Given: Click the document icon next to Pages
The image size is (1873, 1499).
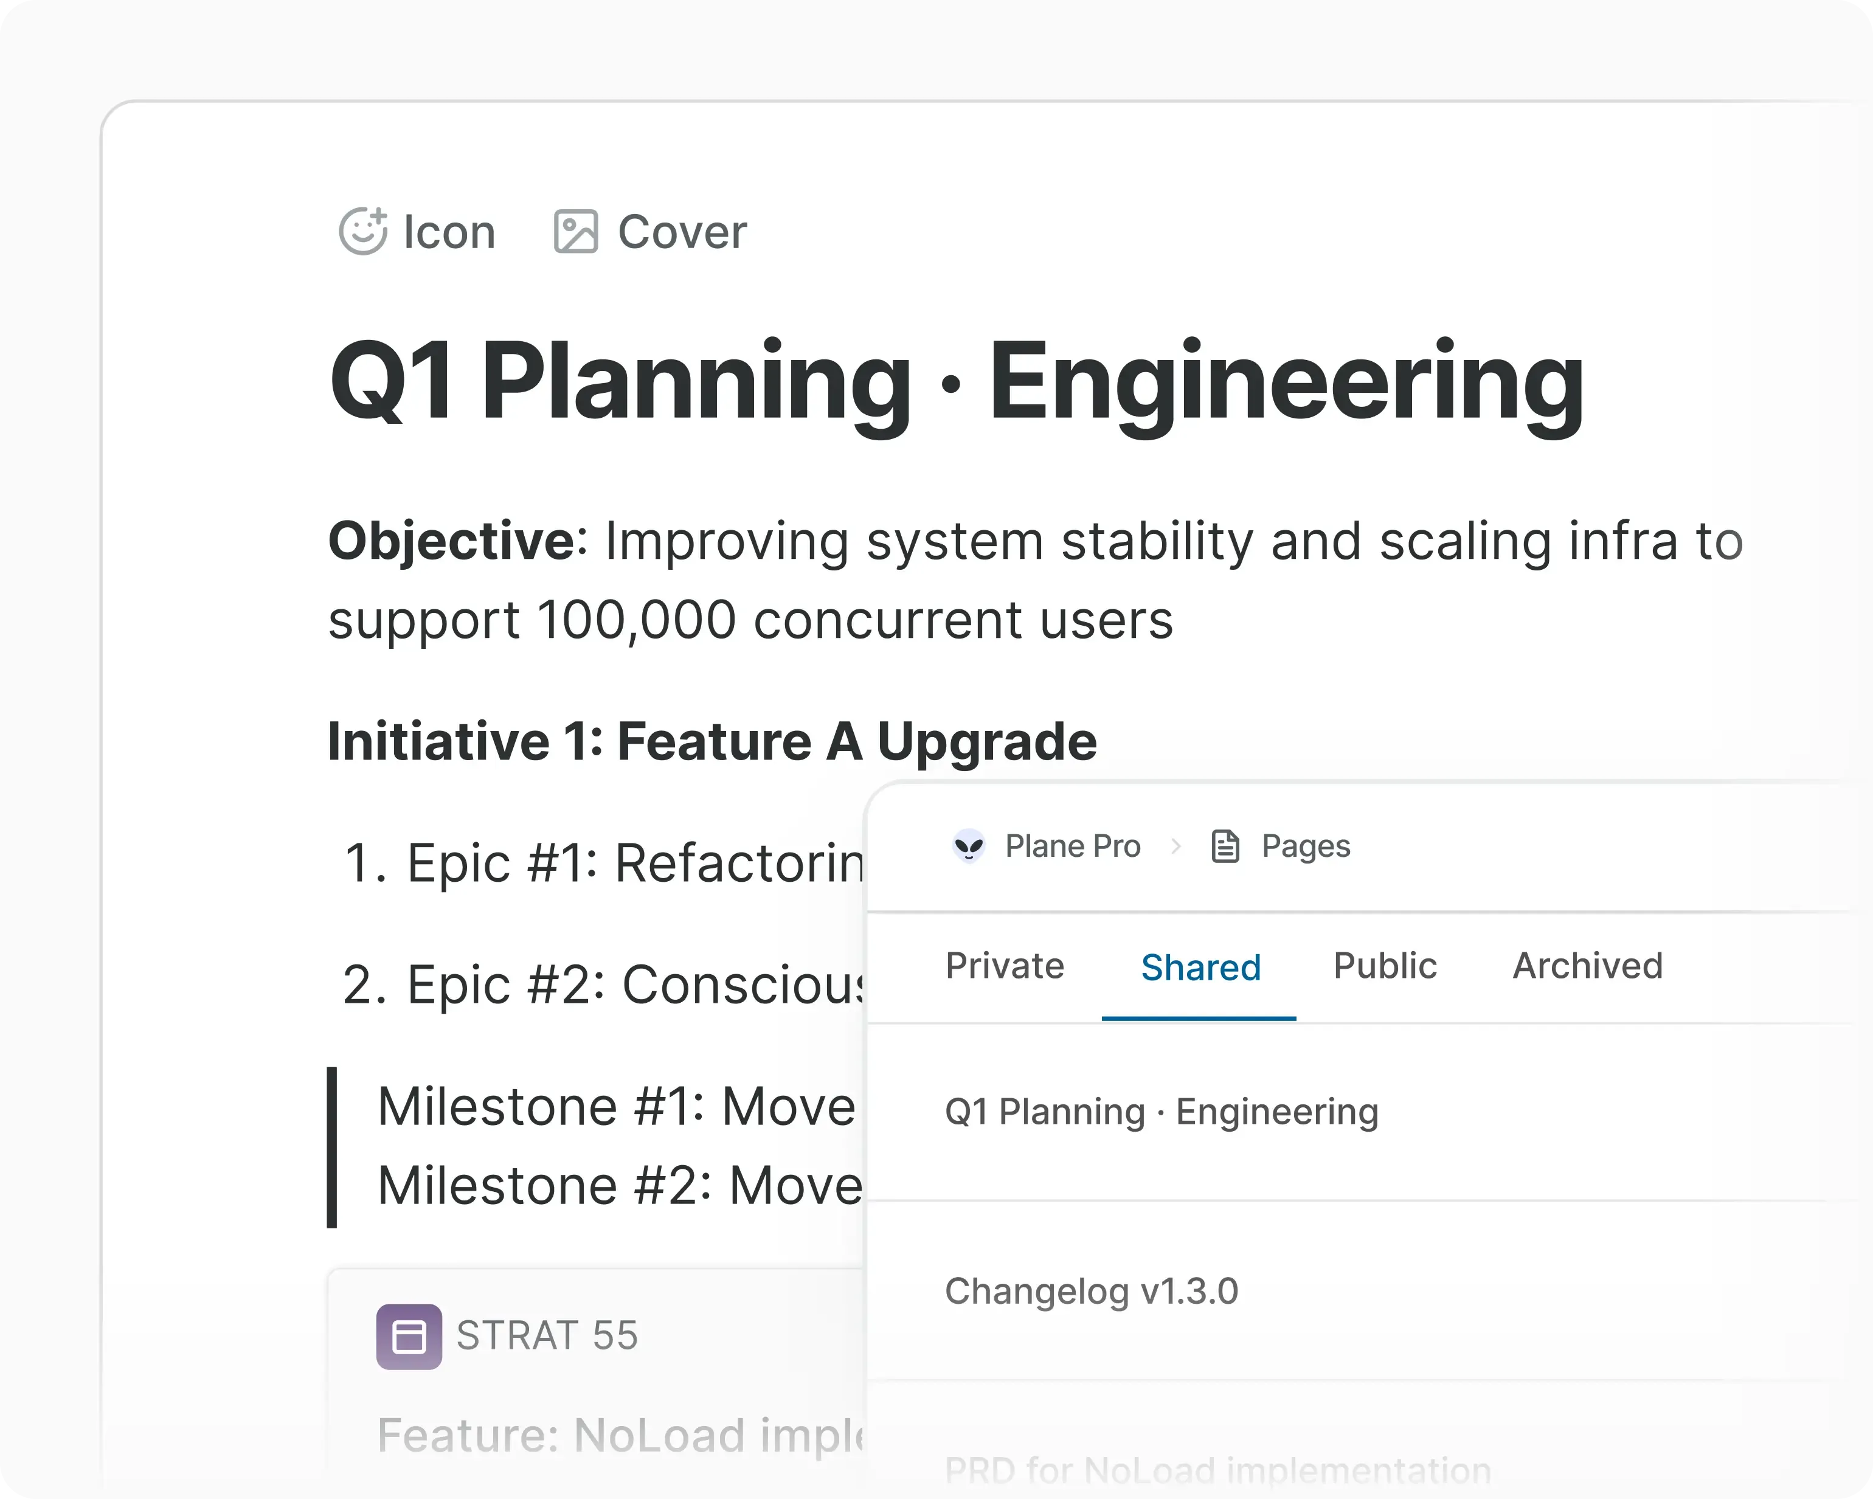Looking at the screenshot, I should (1226, 845).
